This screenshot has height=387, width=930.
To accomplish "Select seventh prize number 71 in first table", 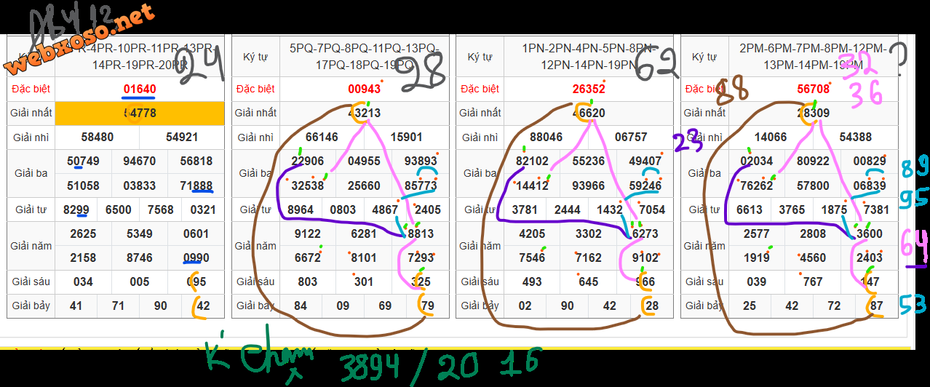I will pos(118,306).
